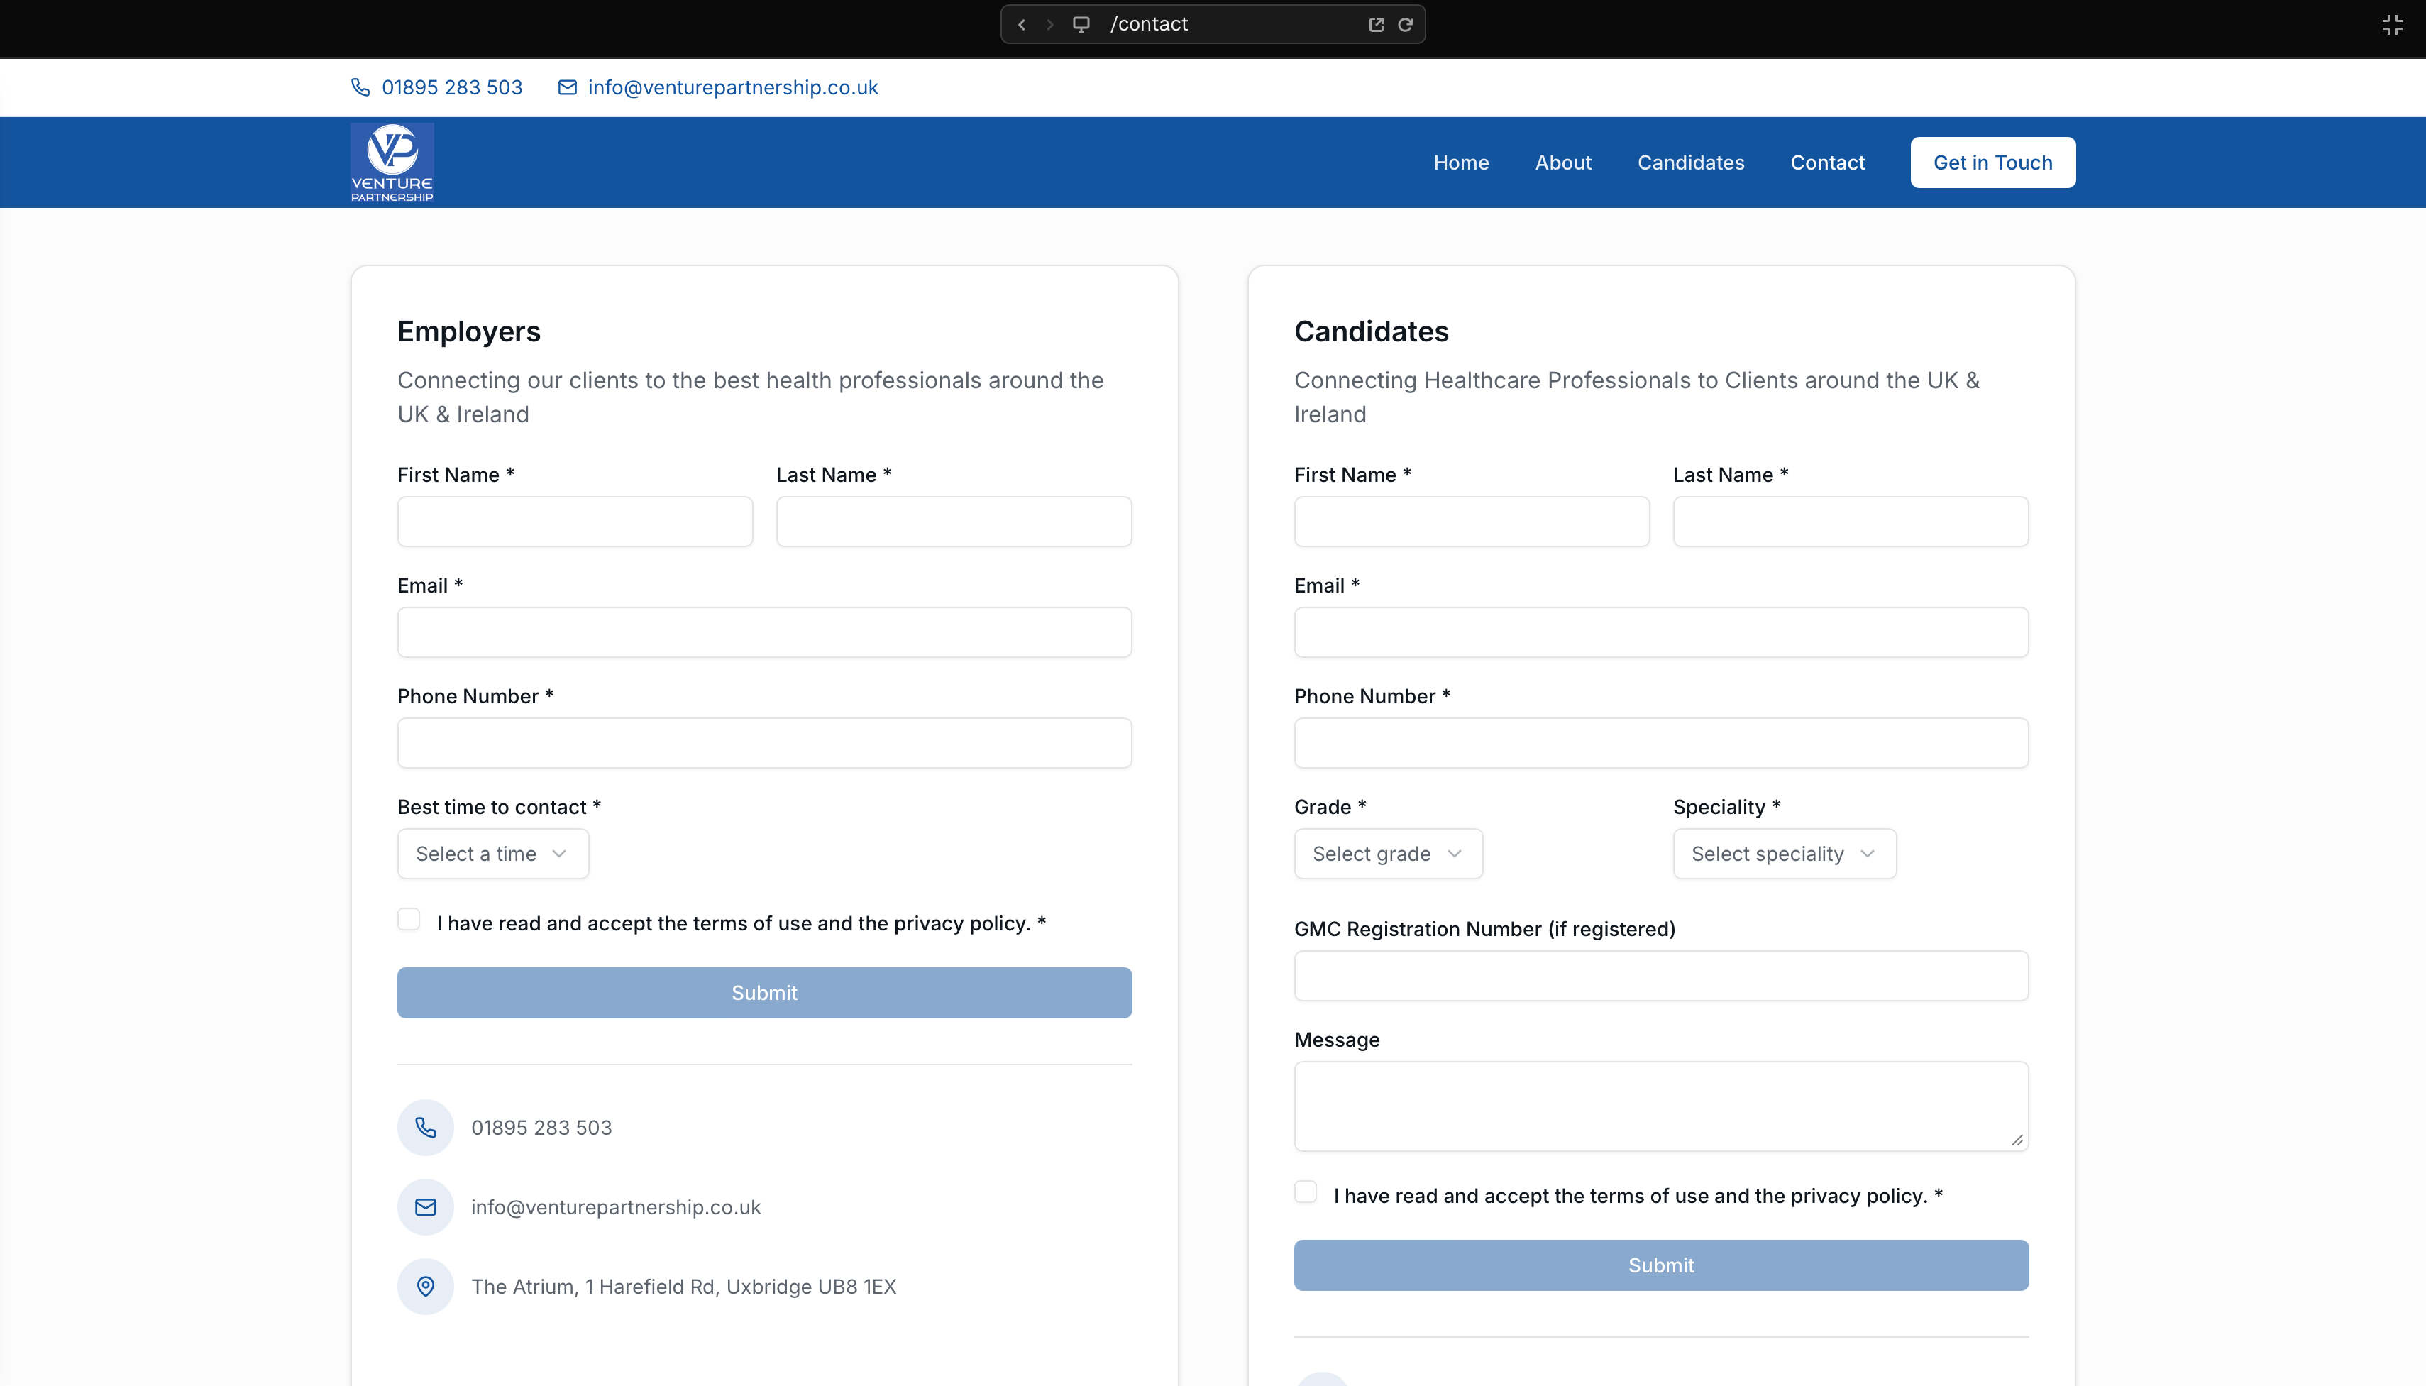The height and width of the screenshot is (1386, 2426).
Task: Click the browser back arrow icon
Action: click(x=1021, y=25)
